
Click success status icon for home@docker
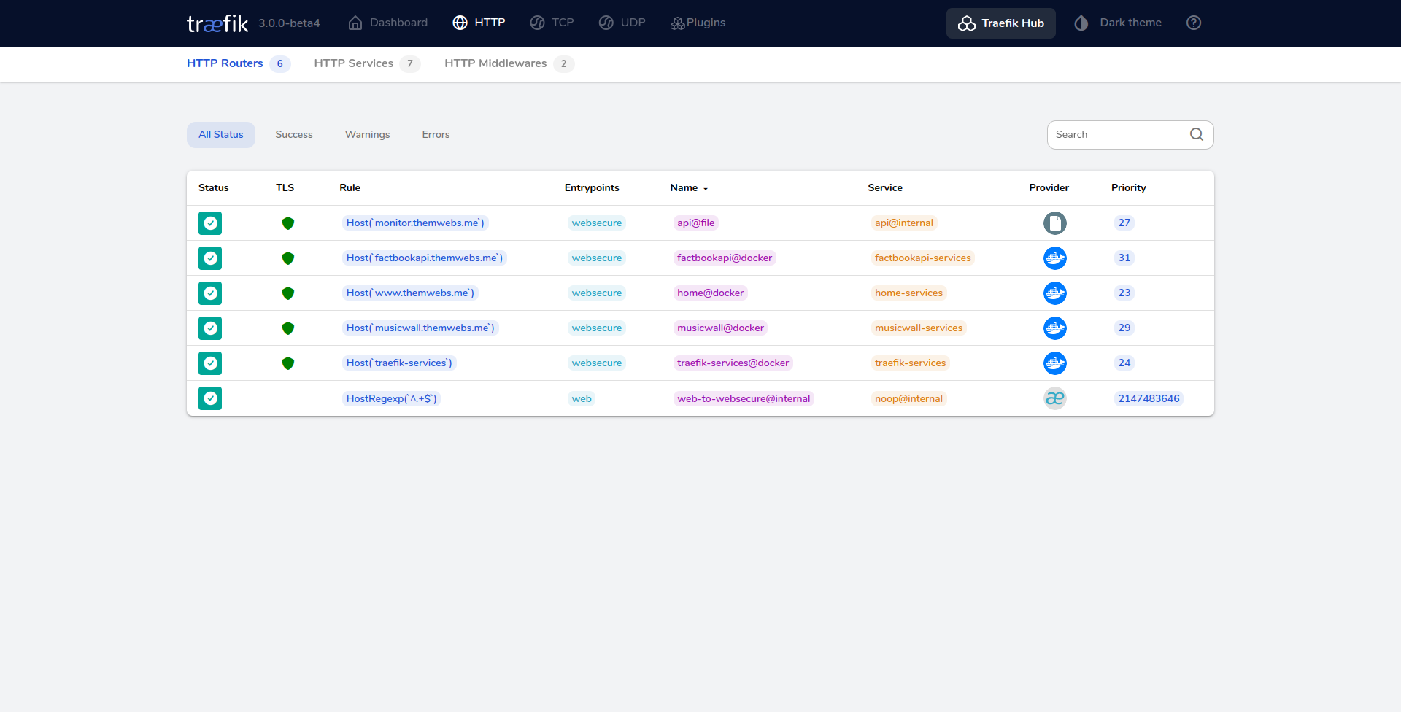click(210, 293)
